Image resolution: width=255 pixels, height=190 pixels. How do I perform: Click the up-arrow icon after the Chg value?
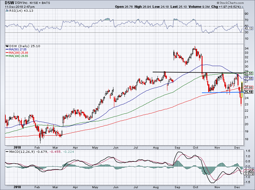point(243,7)
